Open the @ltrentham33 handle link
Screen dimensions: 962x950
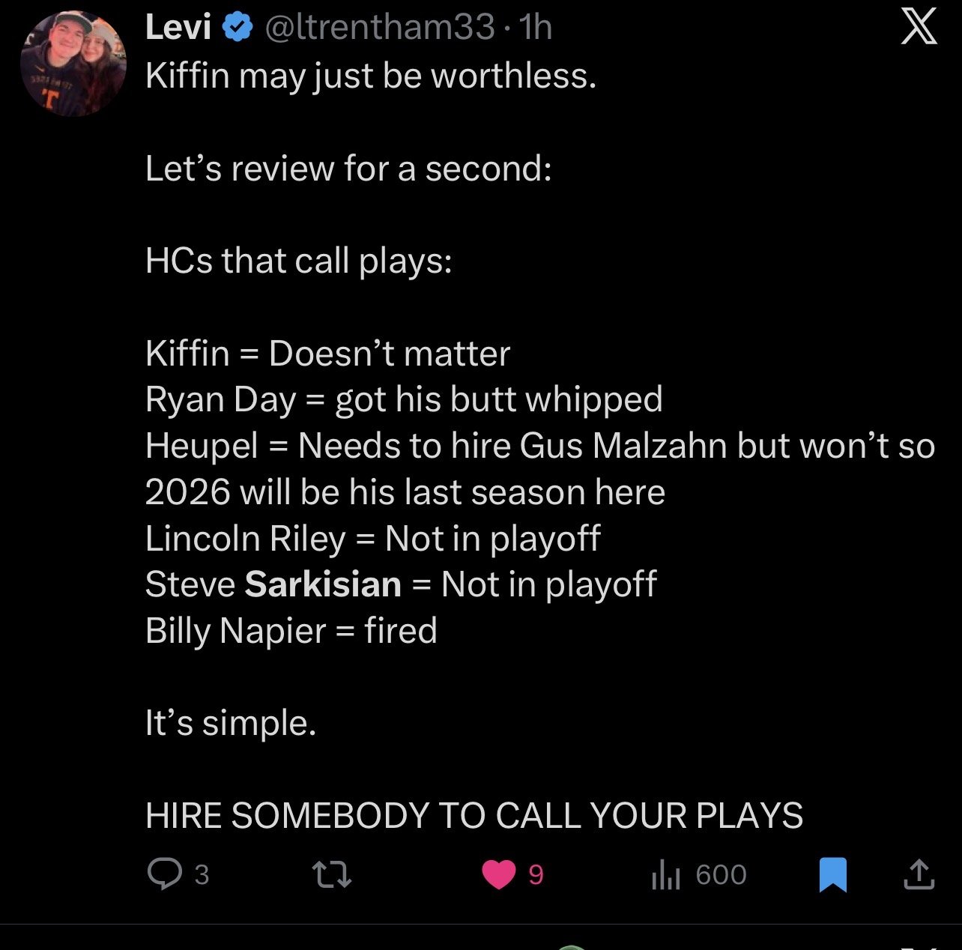click(380, 28)
